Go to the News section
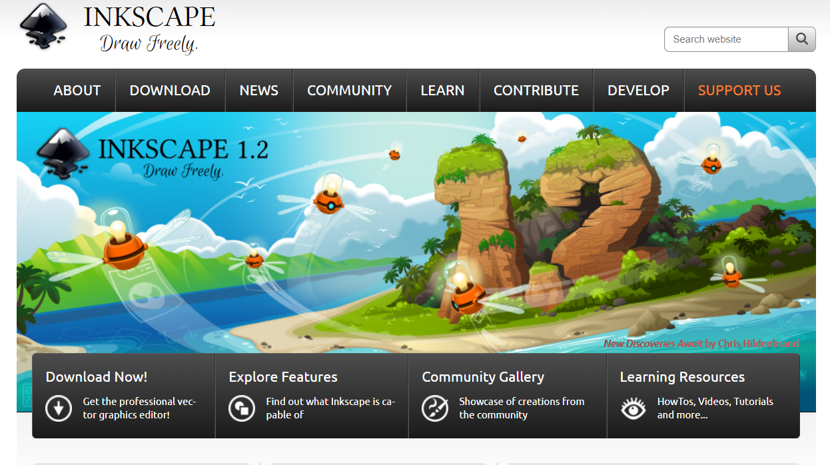Image resolution: width=830 pixels, height=465 pixels. [x=259, y=91]
